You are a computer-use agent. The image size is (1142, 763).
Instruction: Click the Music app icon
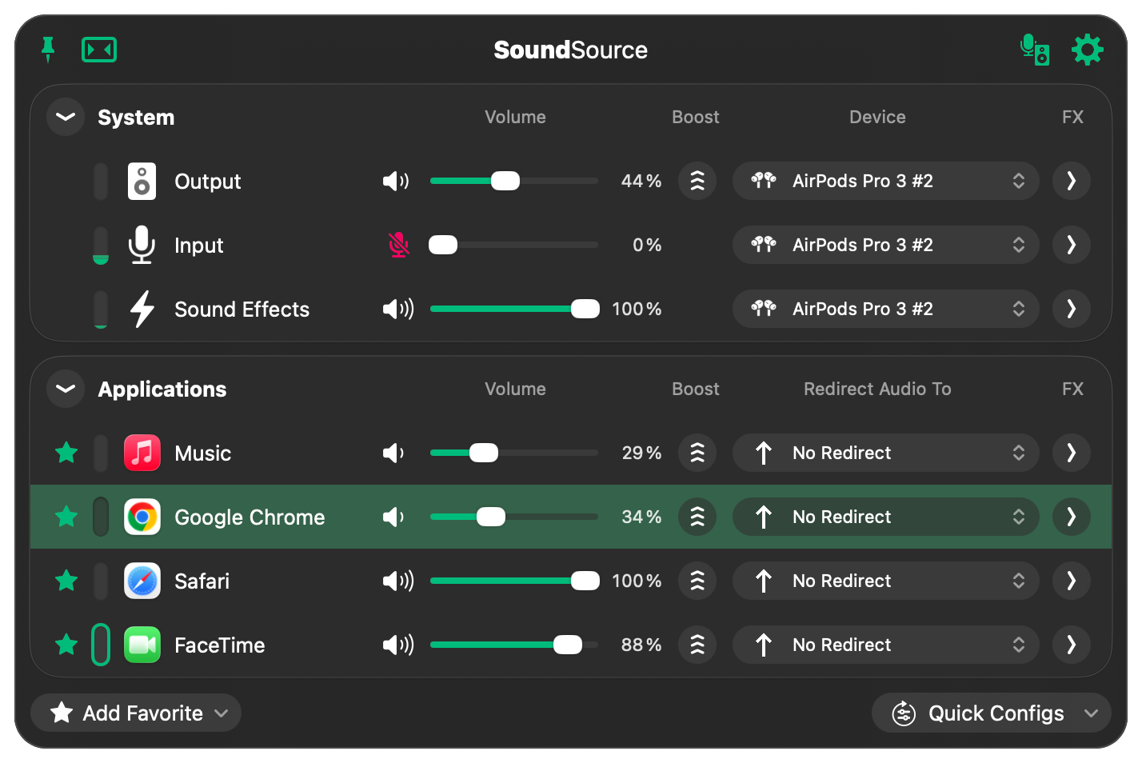pos(142,453)
